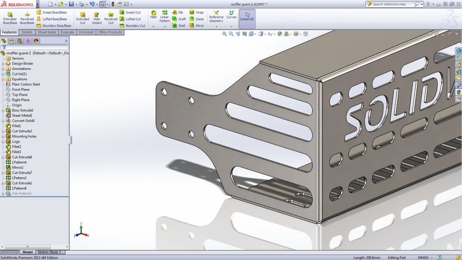Open the Curves dropdown arrow
462x260 pixels.
point(231,27)
